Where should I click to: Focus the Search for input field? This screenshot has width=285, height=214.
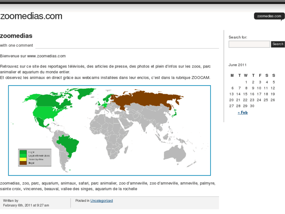pos(249,44)
